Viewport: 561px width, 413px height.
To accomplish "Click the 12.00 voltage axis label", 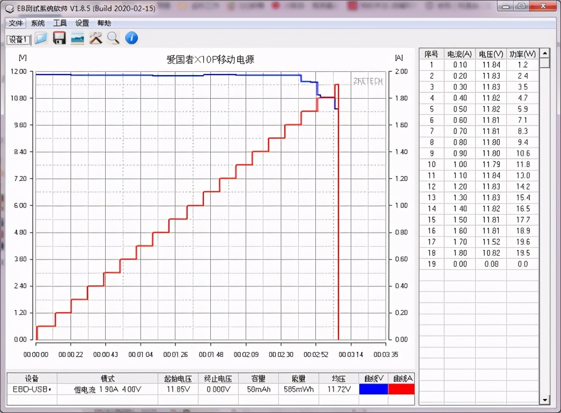I will (19, 71).
